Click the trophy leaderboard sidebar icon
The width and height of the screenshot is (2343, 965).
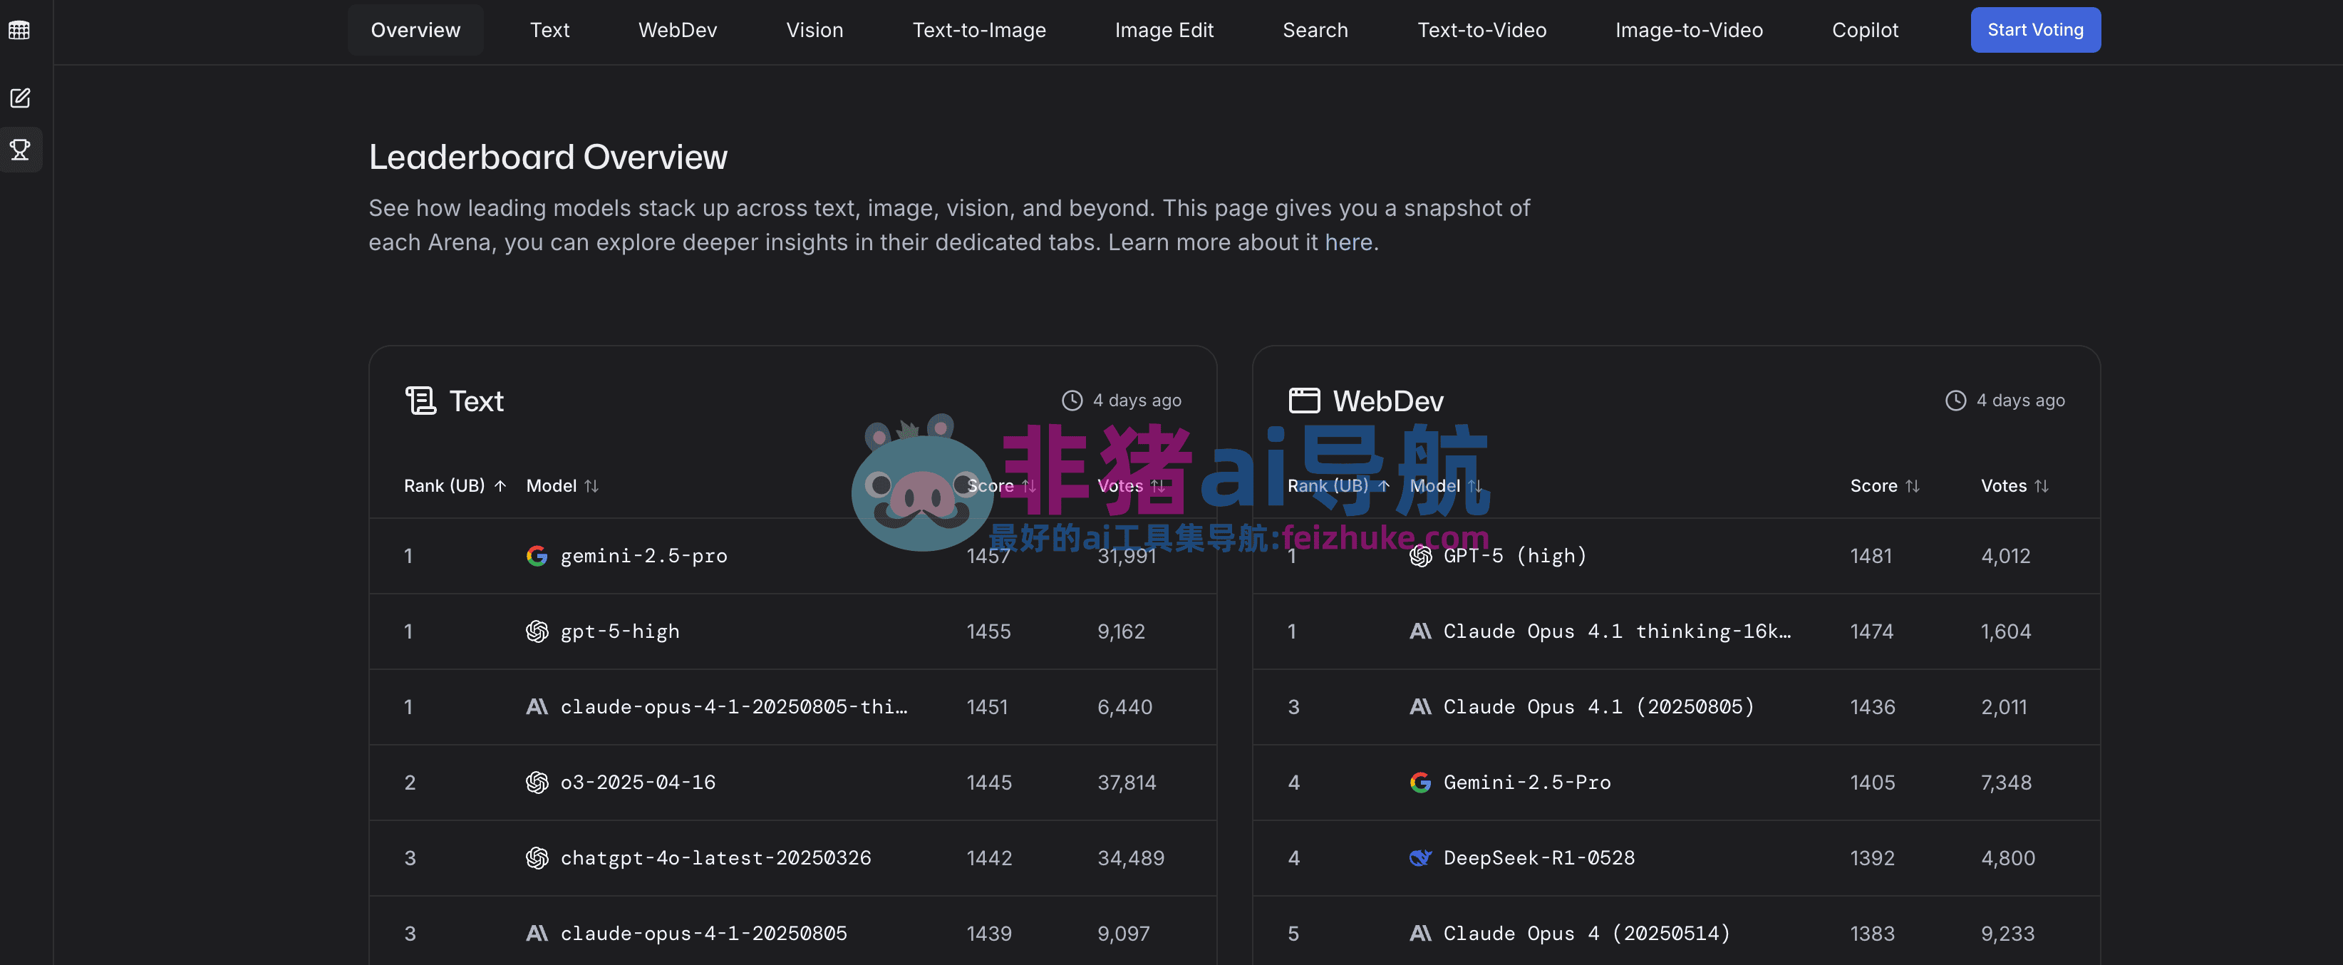pyautogui.click(x=20, y=149)
